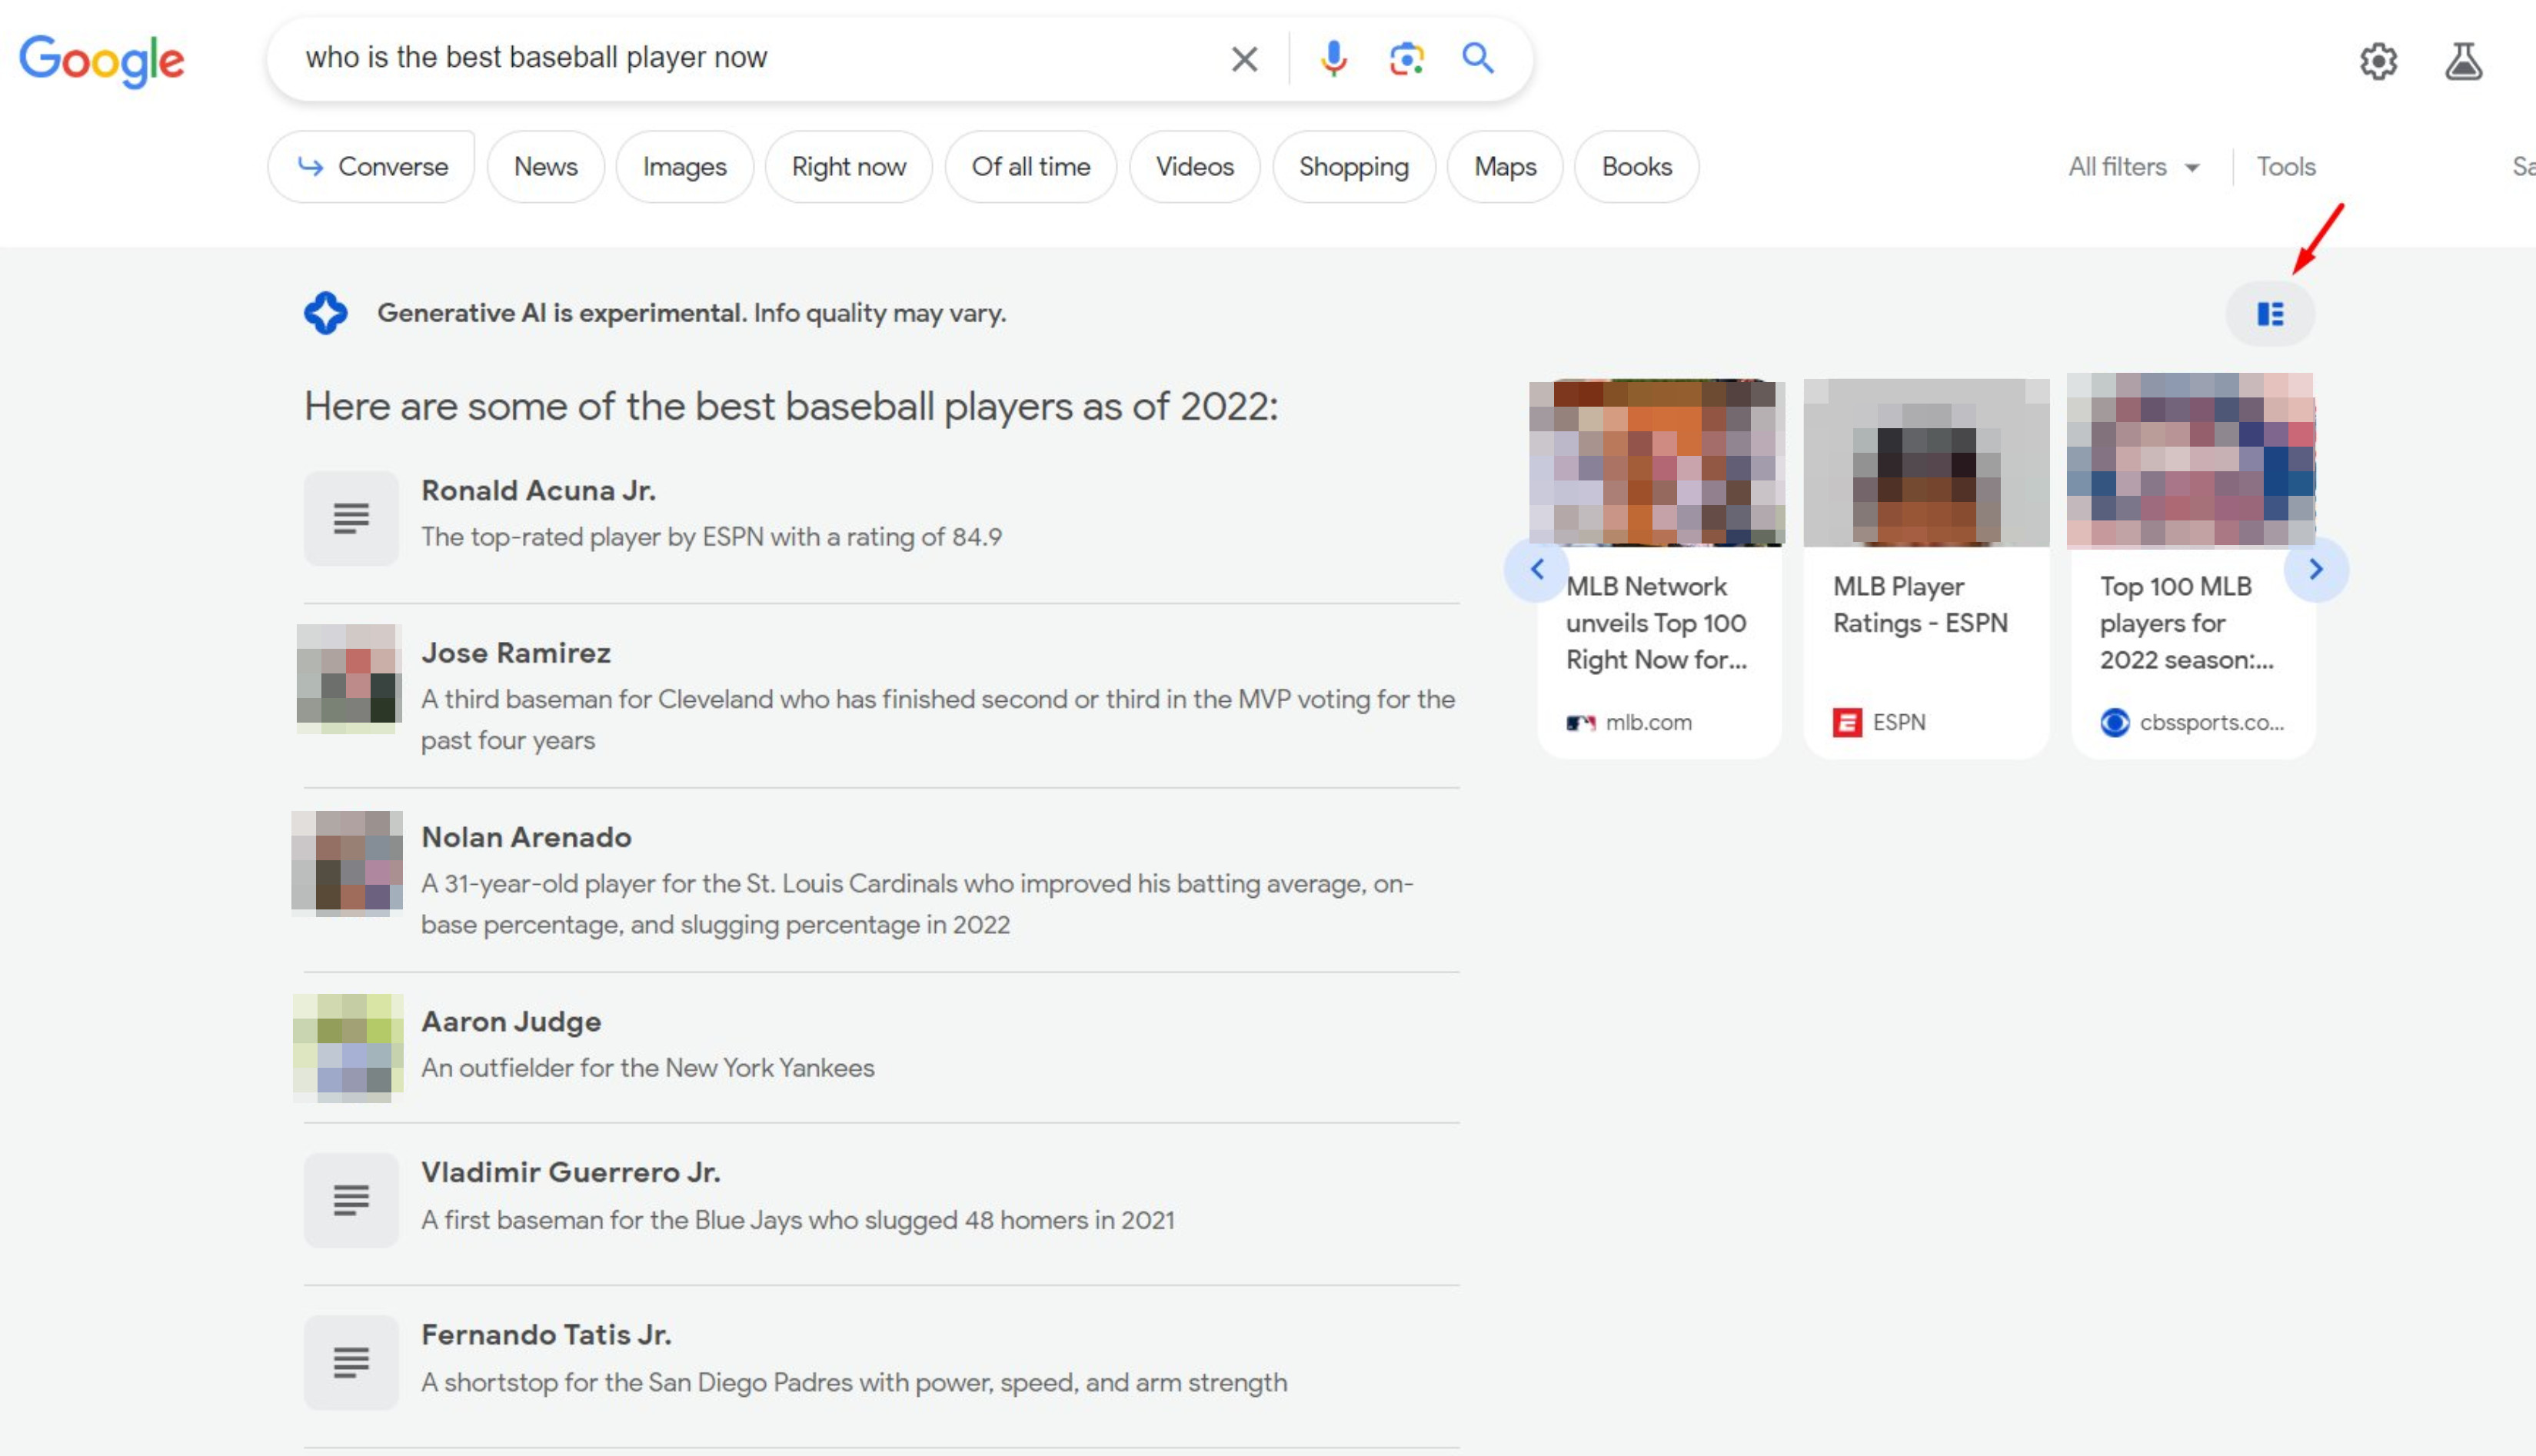This screenshot has width=2536, height=1456.
Task: Switch to the News results tab
Action: pyautogui.click(x=545, y=166)
